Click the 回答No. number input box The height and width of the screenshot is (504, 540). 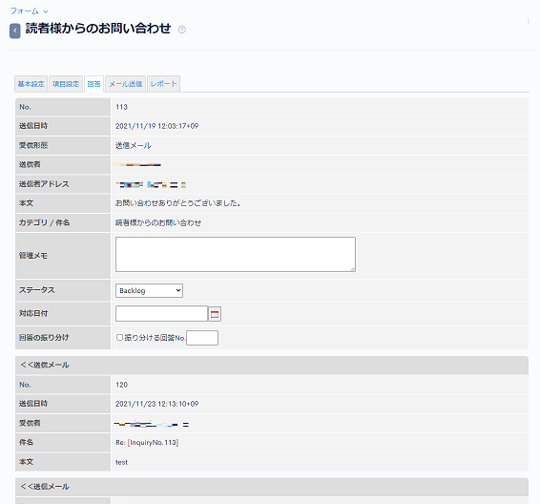[x=202, y=338]
